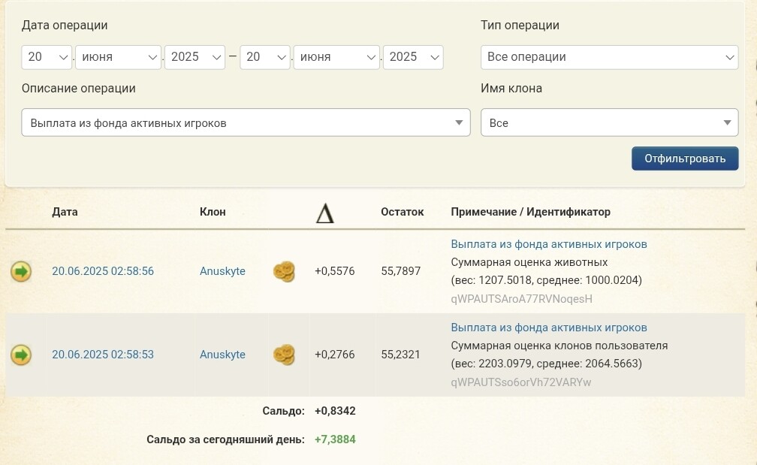This screenshot has width=757, height=465.
Task: Open the end day dropdown
Action: pyautogui.click(x=264, y=57)
